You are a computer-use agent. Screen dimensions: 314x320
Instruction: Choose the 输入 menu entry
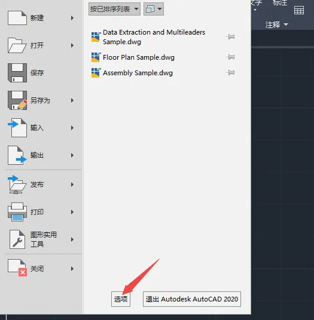coord(41,128)
